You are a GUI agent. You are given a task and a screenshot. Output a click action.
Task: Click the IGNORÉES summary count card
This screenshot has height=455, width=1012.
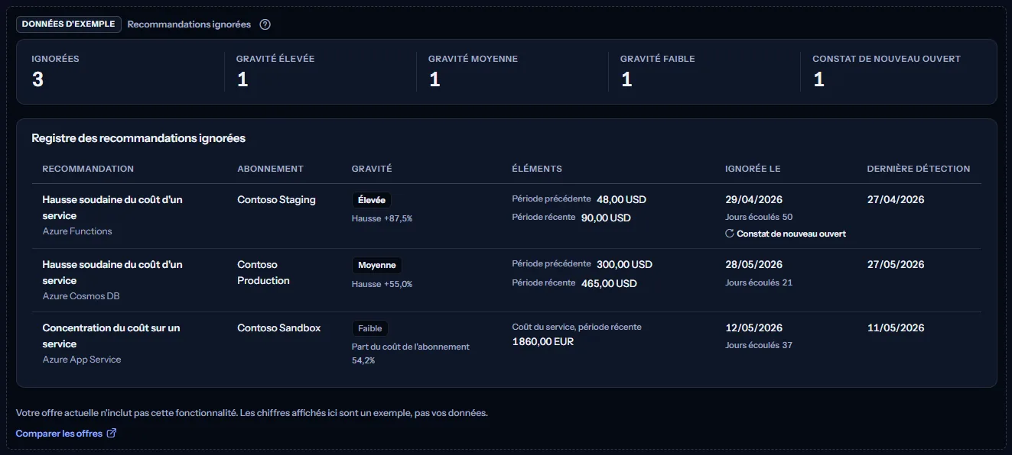[x=122, y=71]
